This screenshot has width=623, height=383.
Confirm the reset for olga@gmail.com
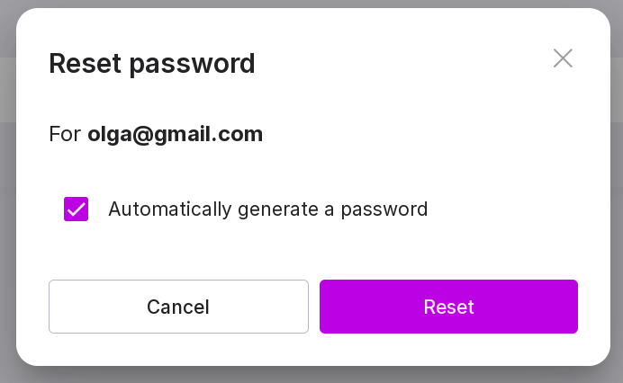coord(448,307)
